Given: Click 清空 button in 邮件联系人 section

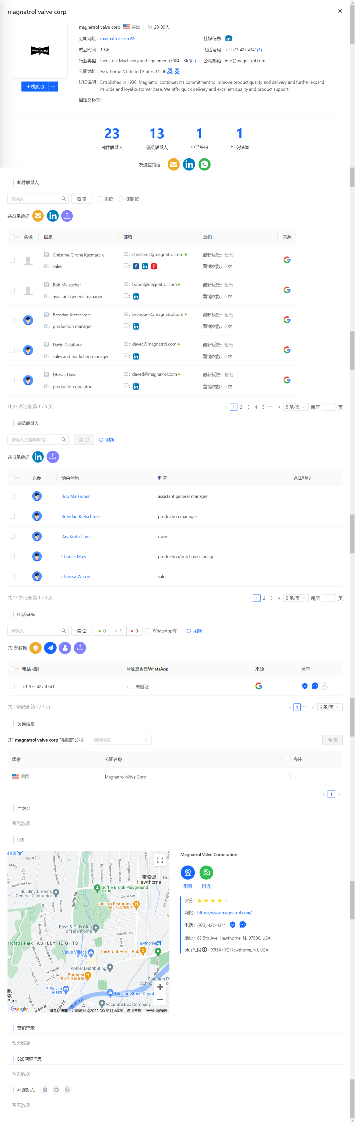Looking at the screenshot, I should pos(82,199).
